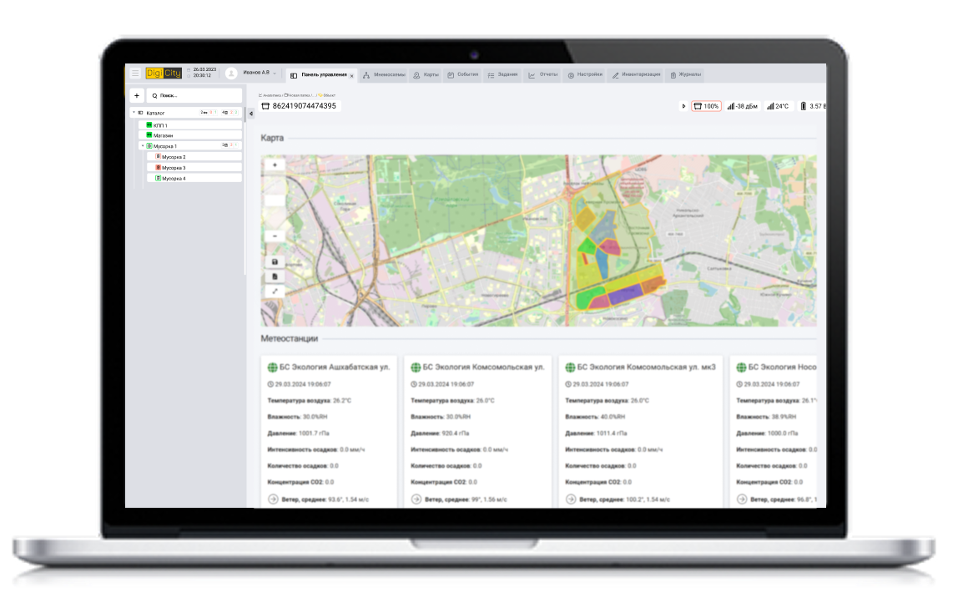This screenshot has width=953, height=603.
Task: Zoom in on the map
Action: pos(275,165)
